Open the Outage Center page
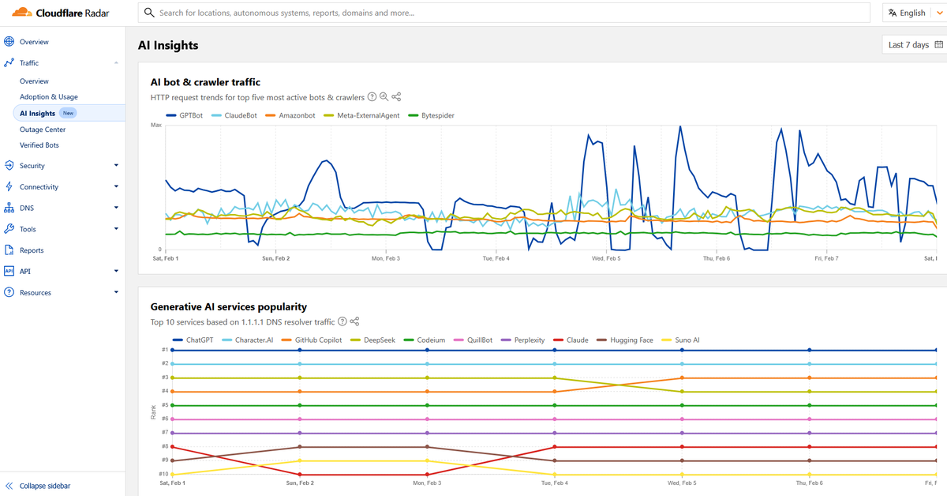The height and width of the screenshot is (496, 947). (43, 130)
